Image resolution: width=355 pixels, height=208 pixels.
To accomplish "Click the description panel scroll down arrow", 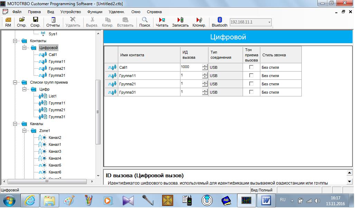I will click(349, 181).
